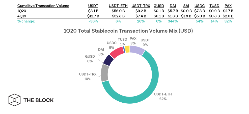Click the yellow PAX donut slice
The image size is (249, 114).
(127, 49)
